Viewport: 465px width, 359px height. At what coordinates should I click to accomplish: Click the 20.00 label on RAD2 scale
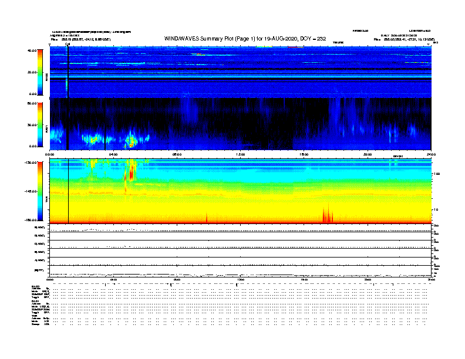(32, 72)
